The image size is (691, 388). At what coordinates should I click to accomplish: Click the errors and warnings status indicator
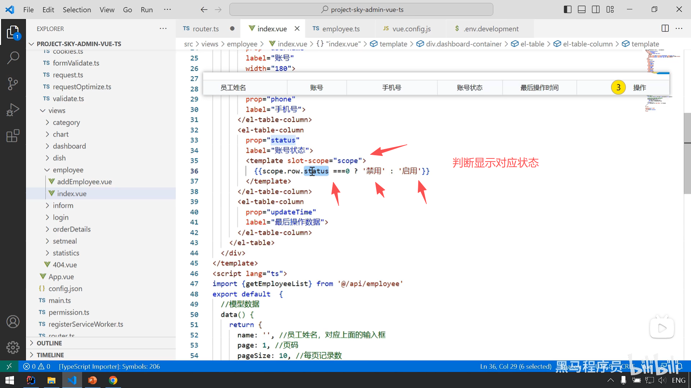(36, 366)
